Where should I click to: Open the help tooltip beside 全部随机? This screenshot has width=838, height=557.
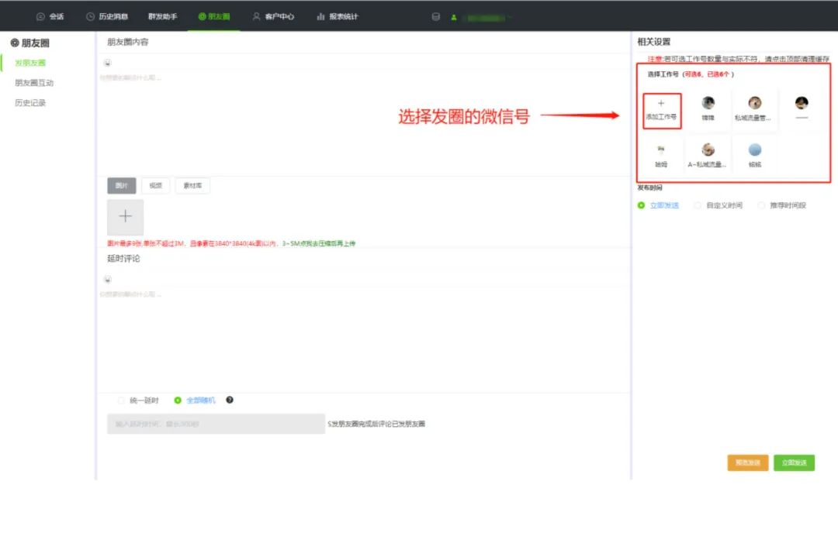[x=228, y=399]
